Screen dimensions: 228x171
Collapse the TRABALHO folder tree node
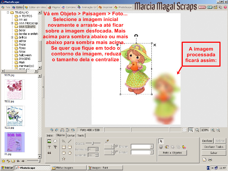point(8,12)
